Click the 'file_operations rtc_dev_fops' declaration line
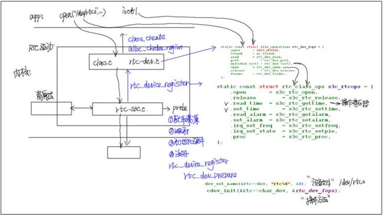 click(272, 47)
